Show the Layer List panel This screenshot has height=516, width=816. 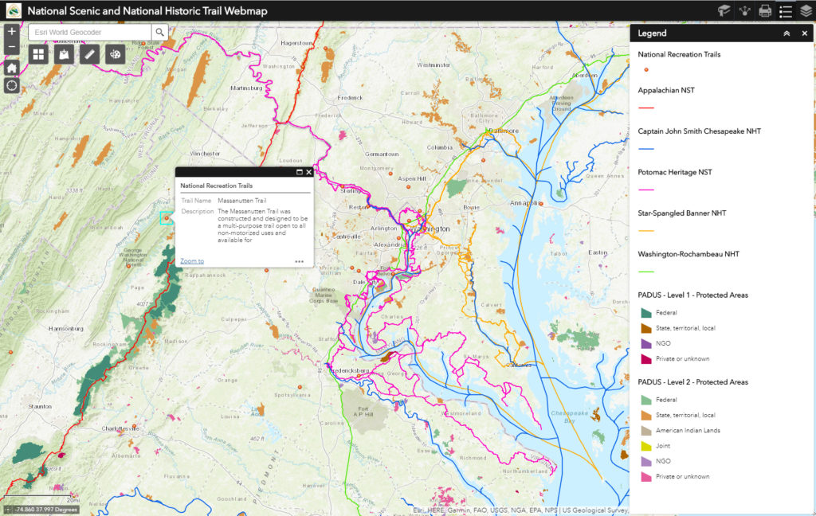806,10
